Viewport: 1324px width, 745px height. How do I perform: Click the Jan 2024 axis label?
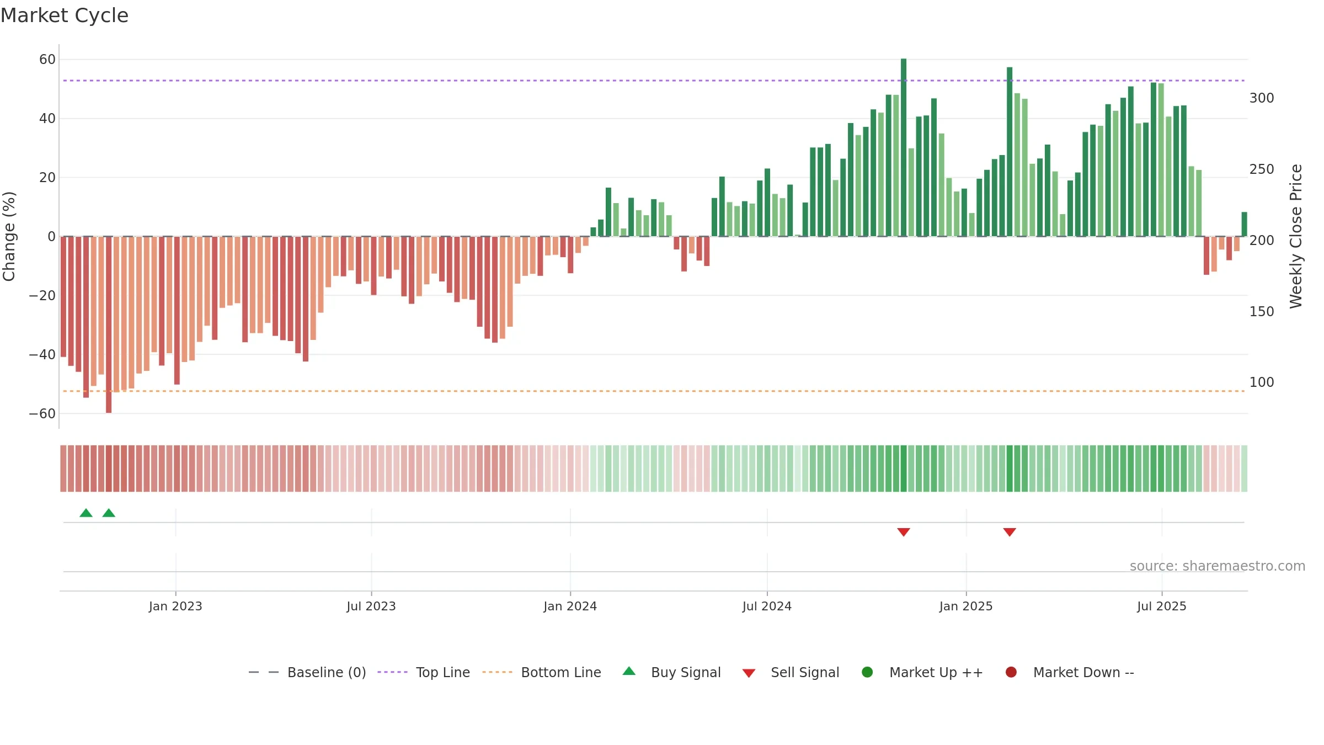tap(570, 606)
